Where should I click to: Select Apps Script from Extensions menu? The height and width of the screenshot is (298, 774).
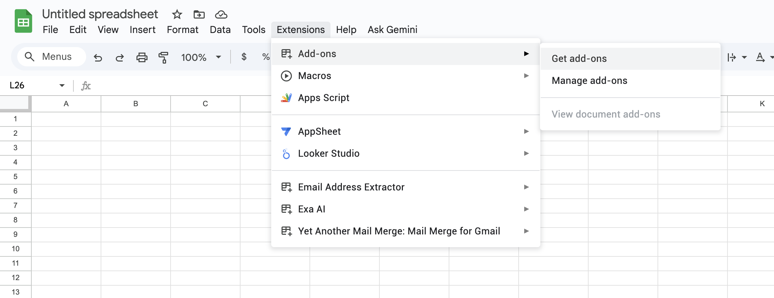324,98
